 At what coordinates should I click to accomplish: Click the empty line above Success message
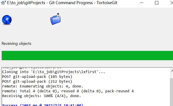[86, 101]
